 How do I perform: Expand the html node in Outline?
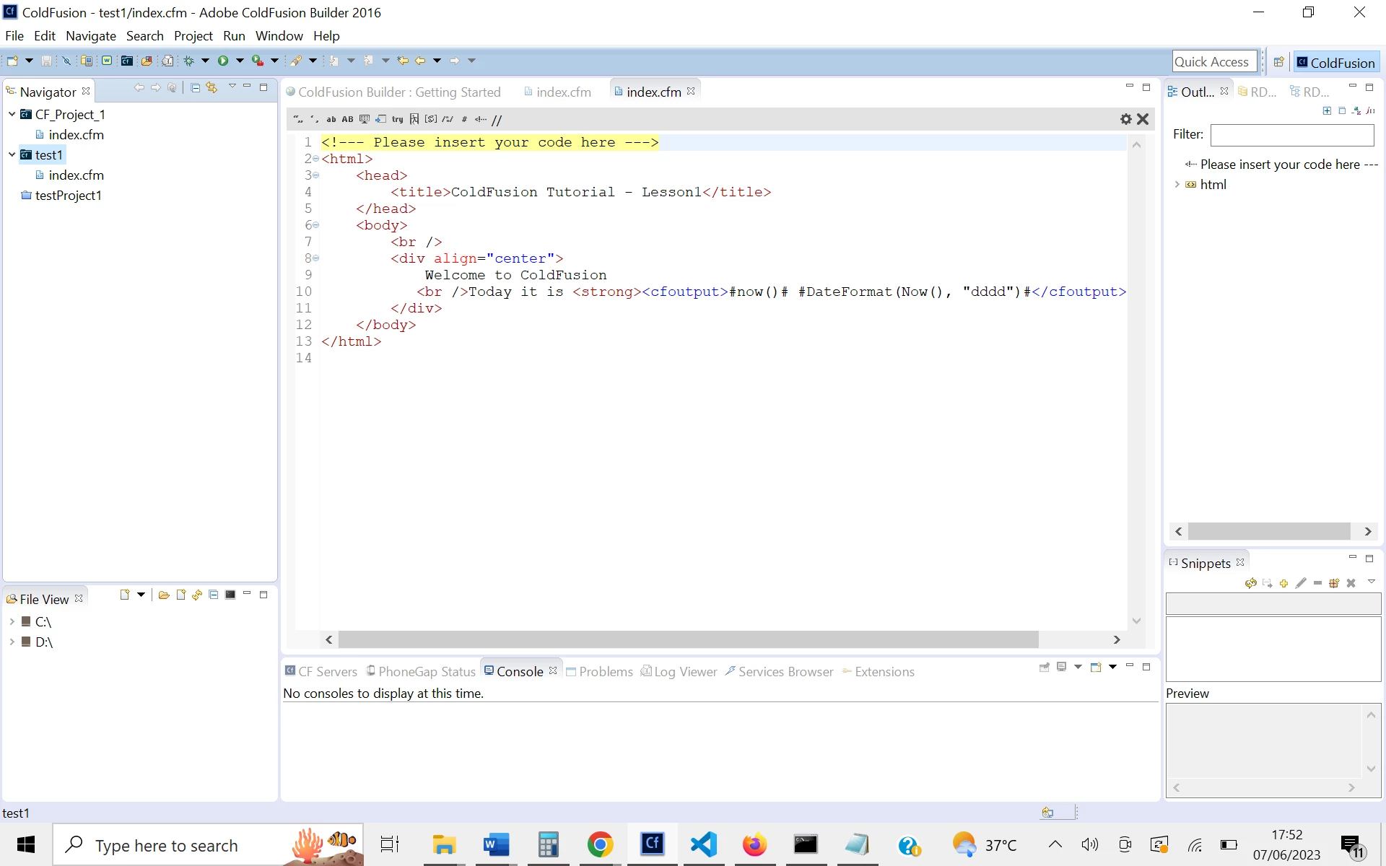pos(1177,185)
